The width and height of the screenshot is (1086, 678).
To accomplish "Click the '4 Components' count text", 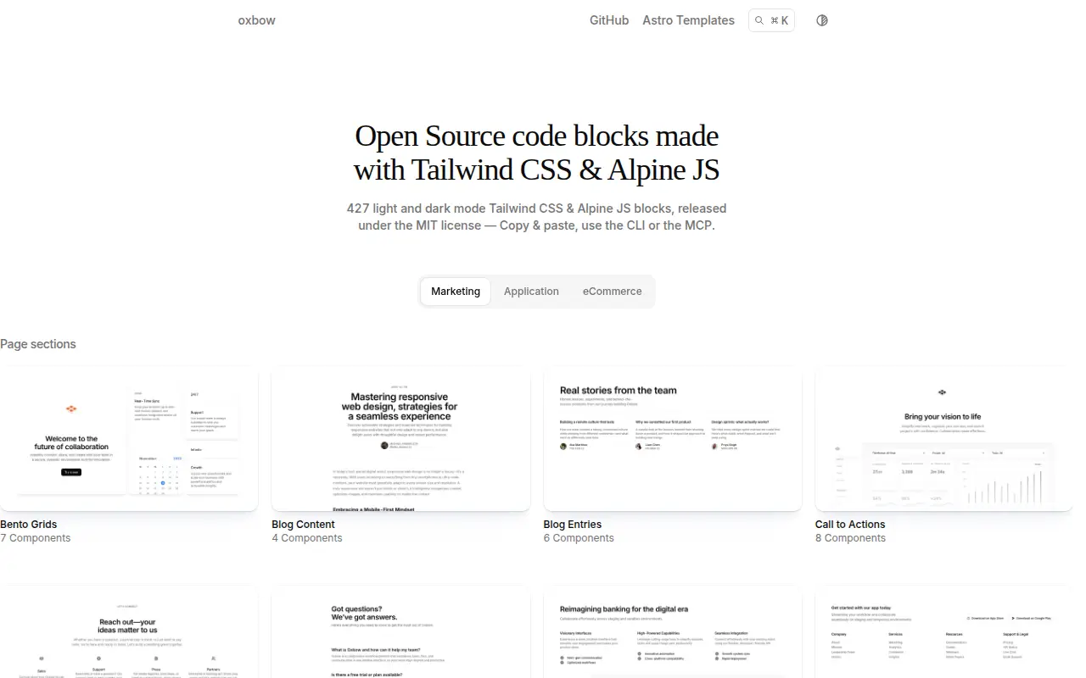I will pos(307,538).
